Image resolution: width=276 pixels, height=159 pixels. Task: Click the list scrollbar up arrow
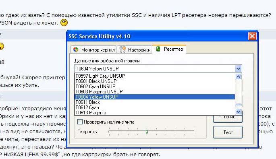[239, 77]
